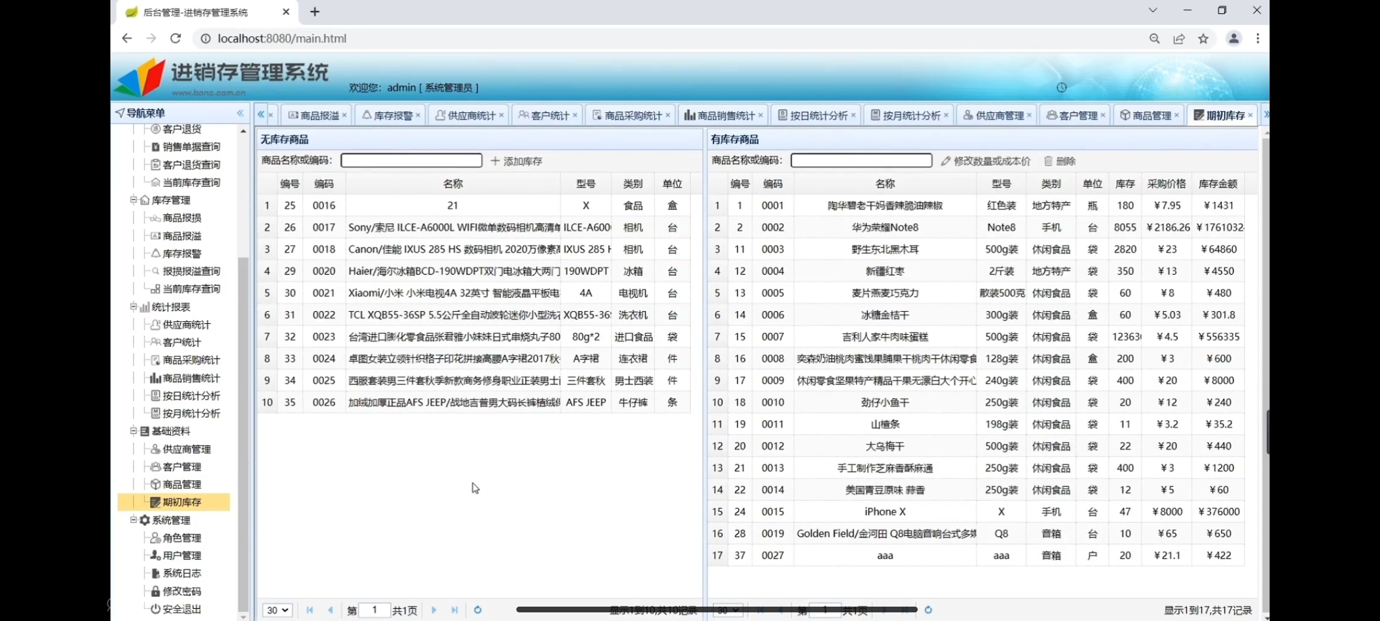
Task: Open browser zoom magnifier icon
Action: coord(1155,39)
